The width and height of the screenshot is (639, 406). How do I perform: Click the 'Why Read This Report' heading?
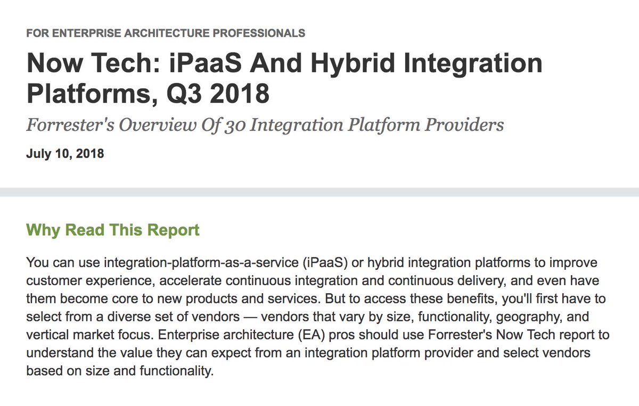coord(113,230)
